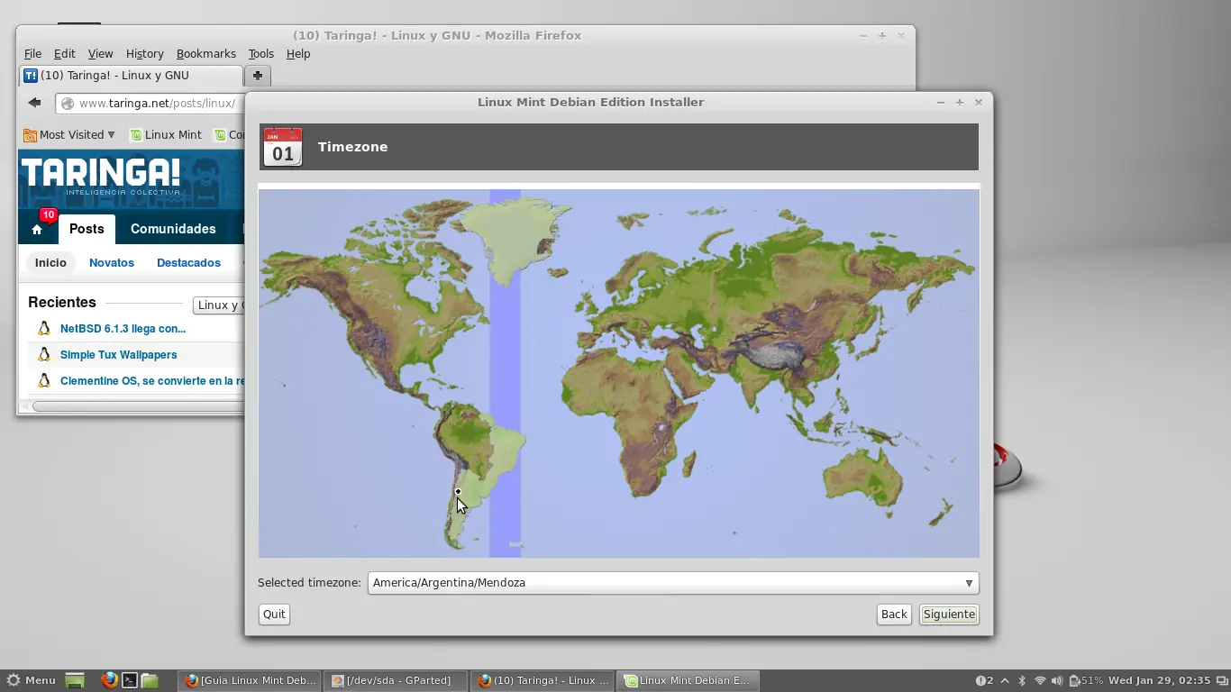This screenshot has width=1231, height=692.
Task: Switch to the GParted taskbar window
Action: [396, 680]
